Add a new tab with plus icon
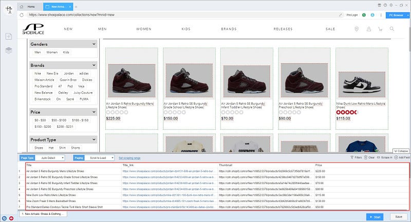Viewport: 411px width, 222px height. point(76,7)
